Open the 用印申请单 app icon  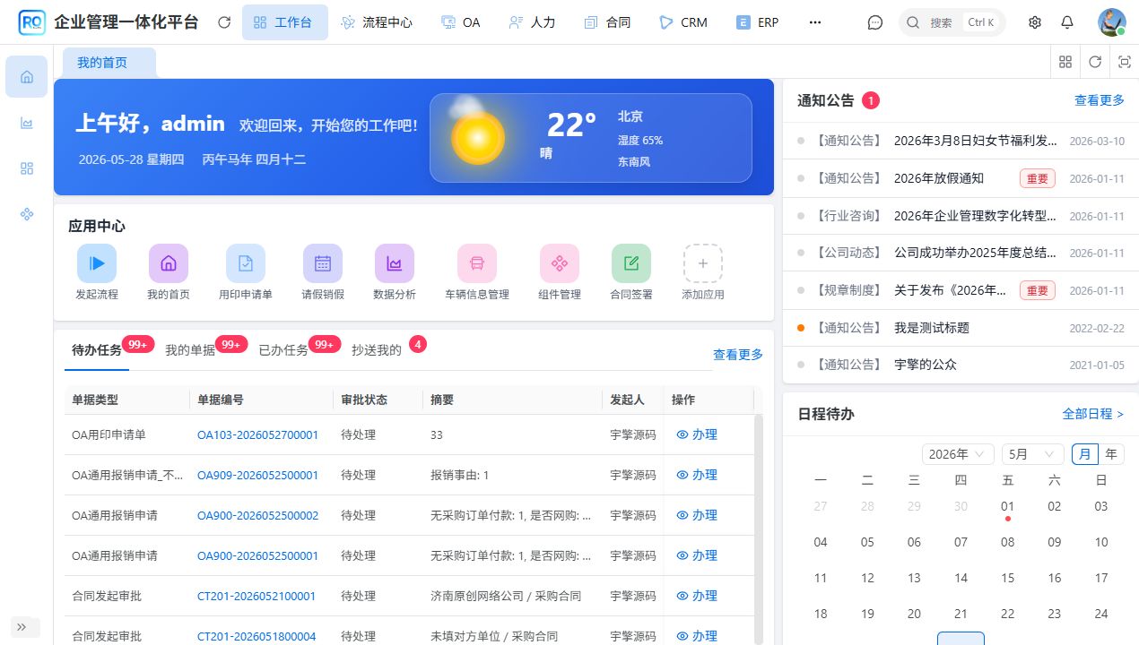click(x=246, y=263)
